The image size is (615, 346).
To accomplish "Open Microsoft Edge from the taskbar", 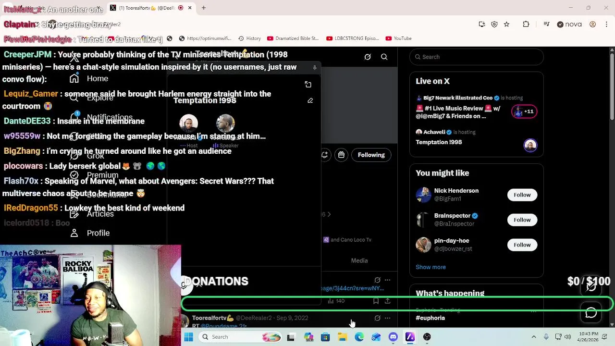I will click(x=359, y=337).
